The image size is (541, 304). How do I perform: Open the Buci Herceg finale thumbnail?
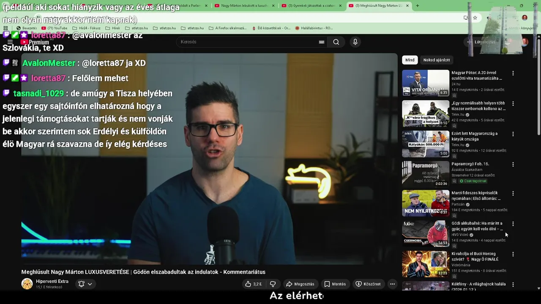[426, 264]
